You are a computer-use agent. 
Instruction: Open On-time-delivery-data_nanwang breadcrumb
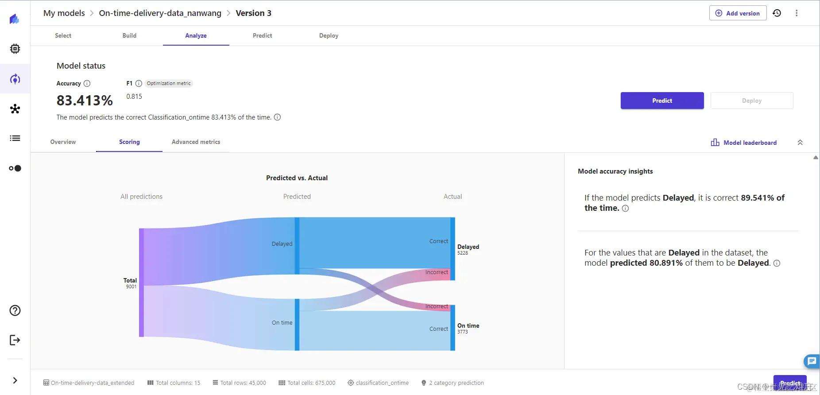(160, 13)
